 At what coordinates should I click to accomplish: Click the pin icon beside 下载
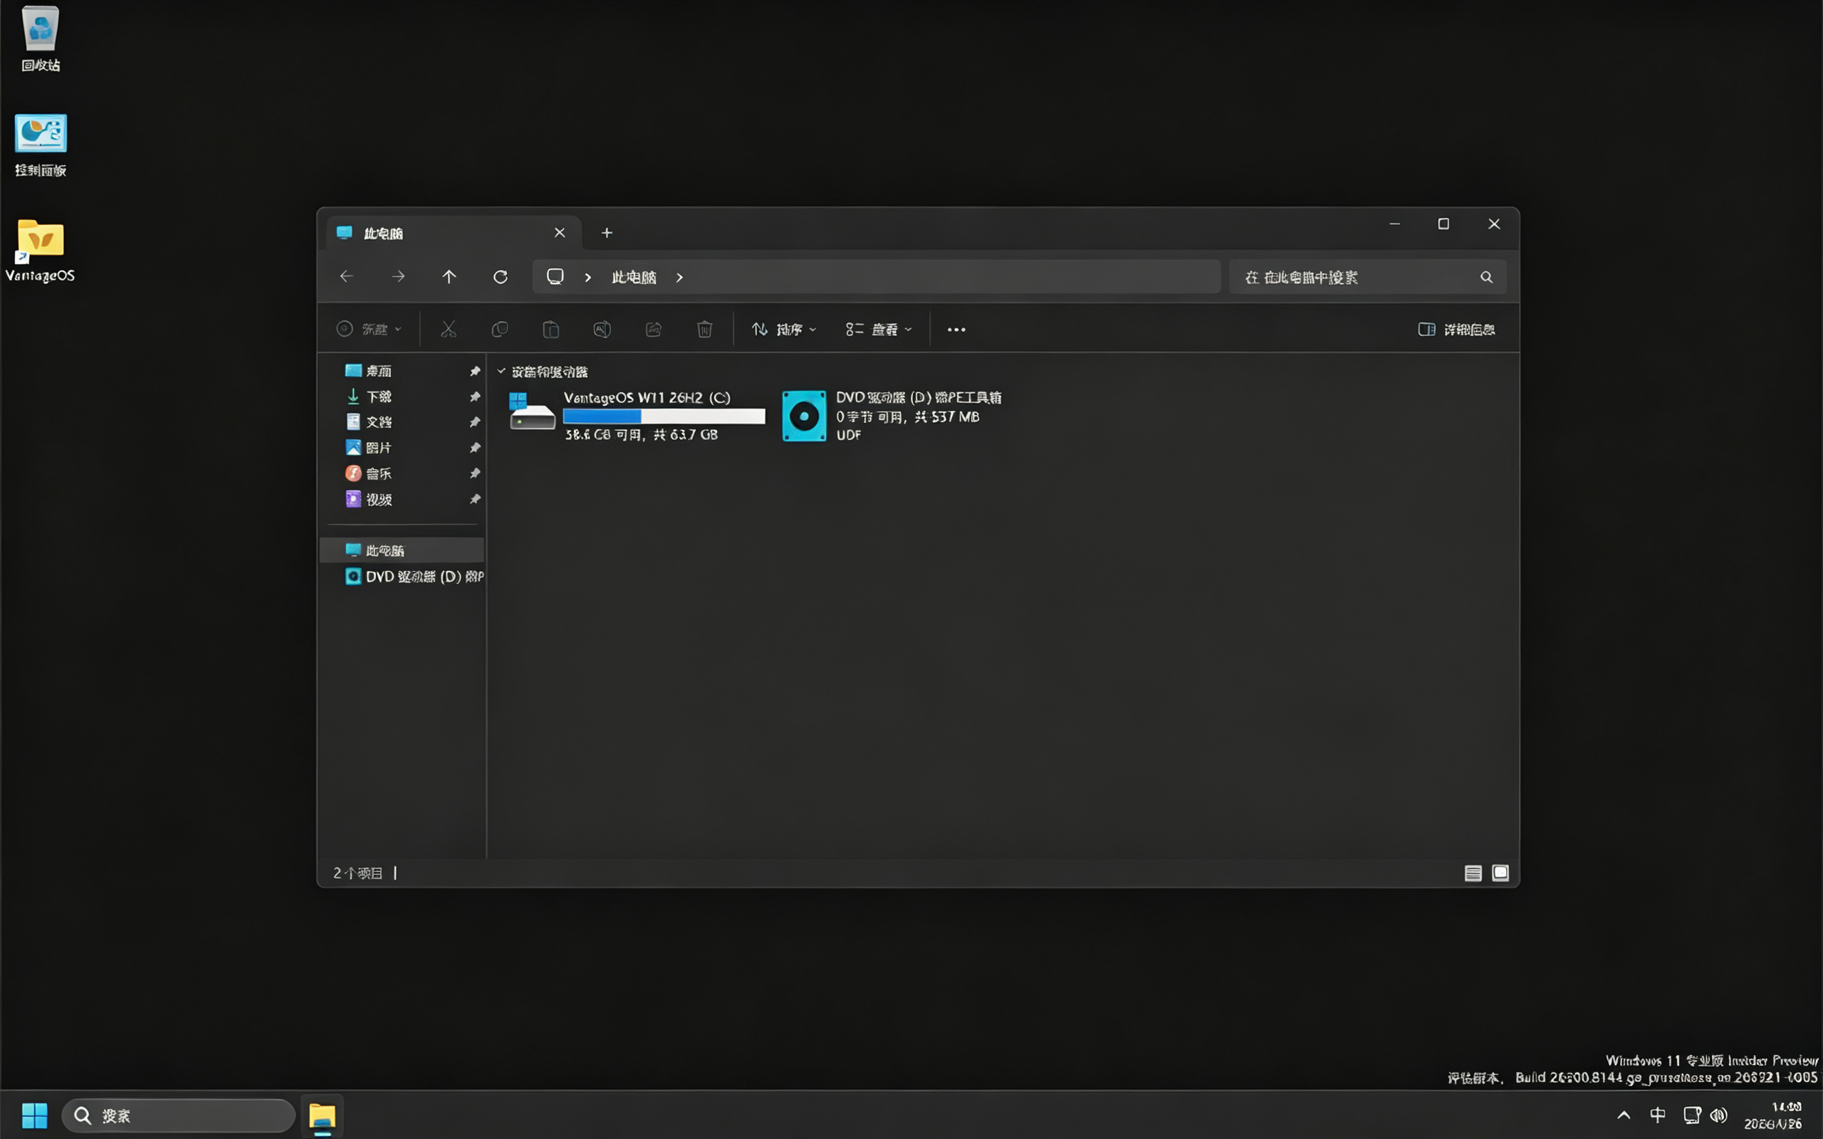point(474,397)
